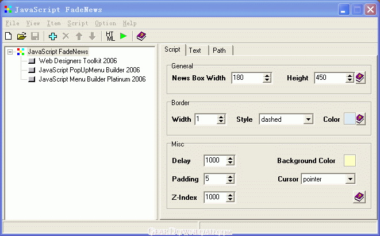This screenshot has height=236, width=380.
Task: Select JavaScript FadeNews root node
Action: pos(58,52)
